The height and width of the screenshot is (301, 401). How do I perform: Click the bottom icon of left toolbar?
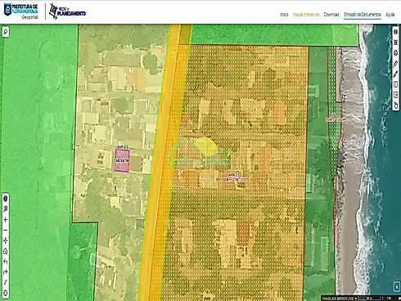point(6,293)
